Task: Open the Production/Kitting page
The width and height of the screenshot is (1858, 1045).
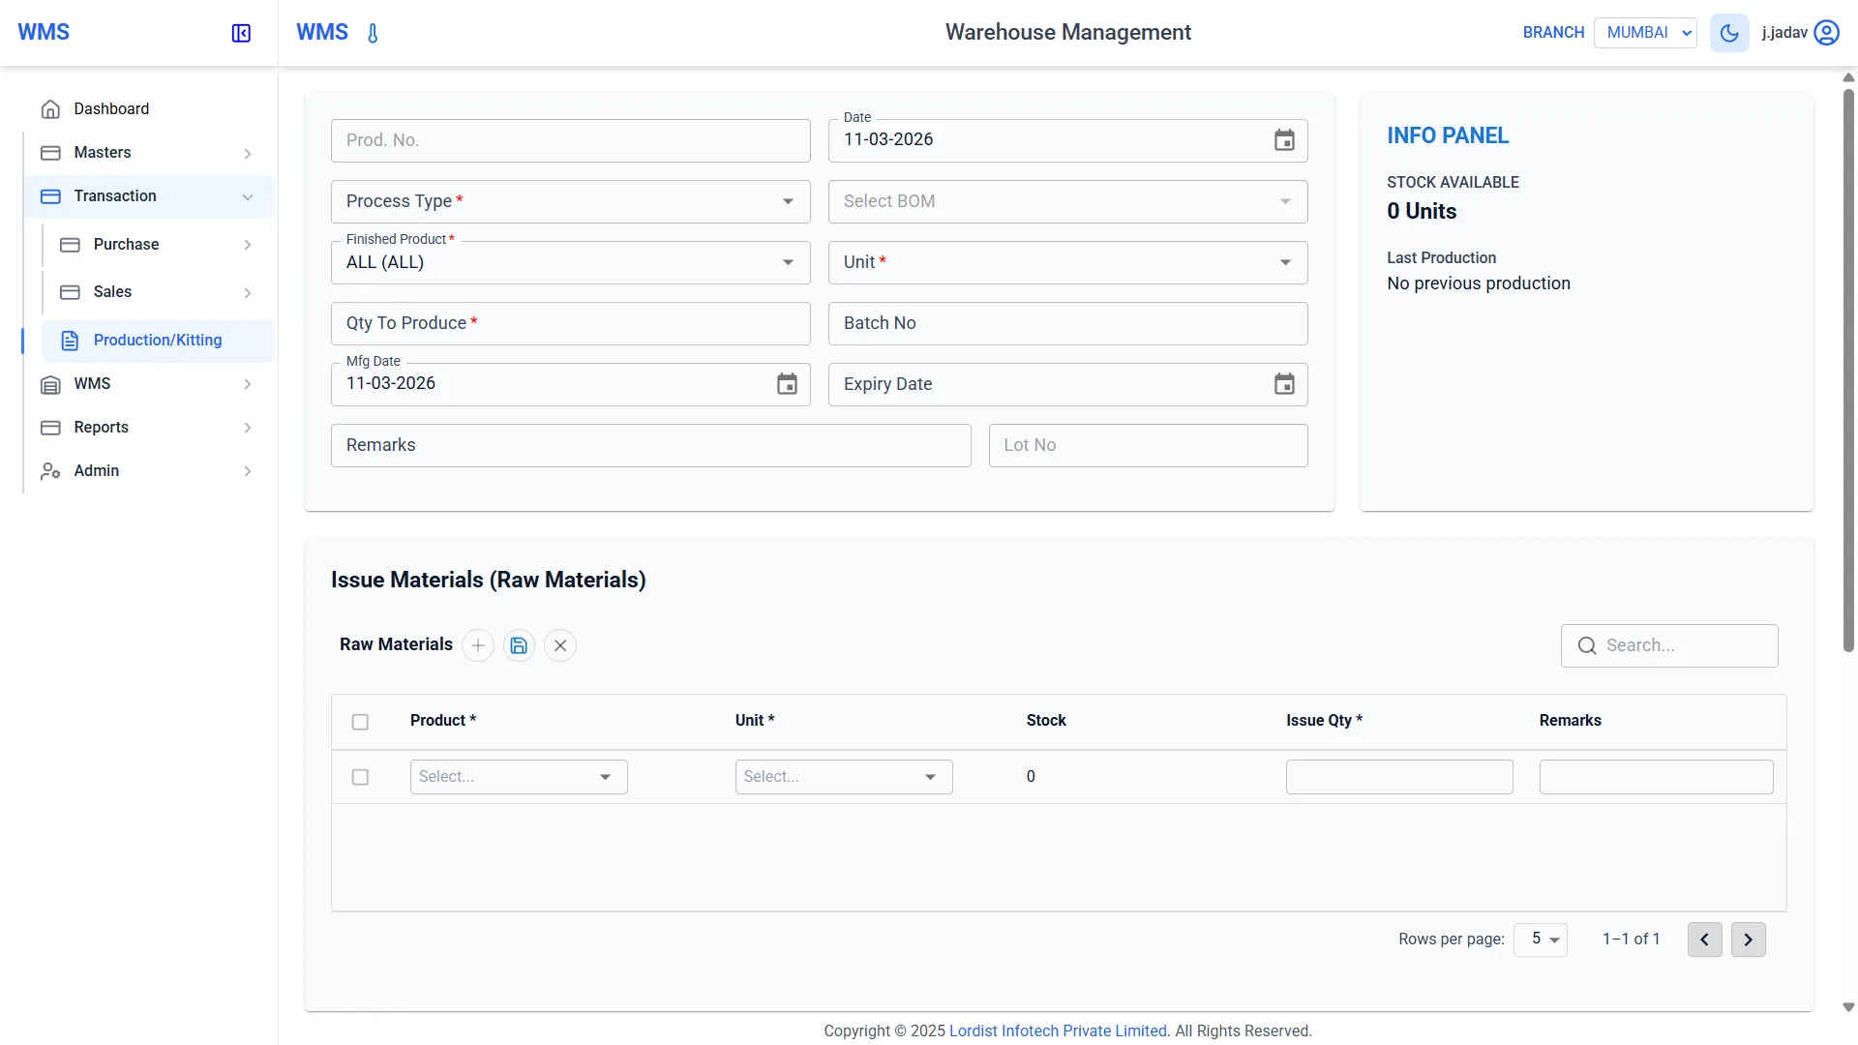Action: click(158, 341)
